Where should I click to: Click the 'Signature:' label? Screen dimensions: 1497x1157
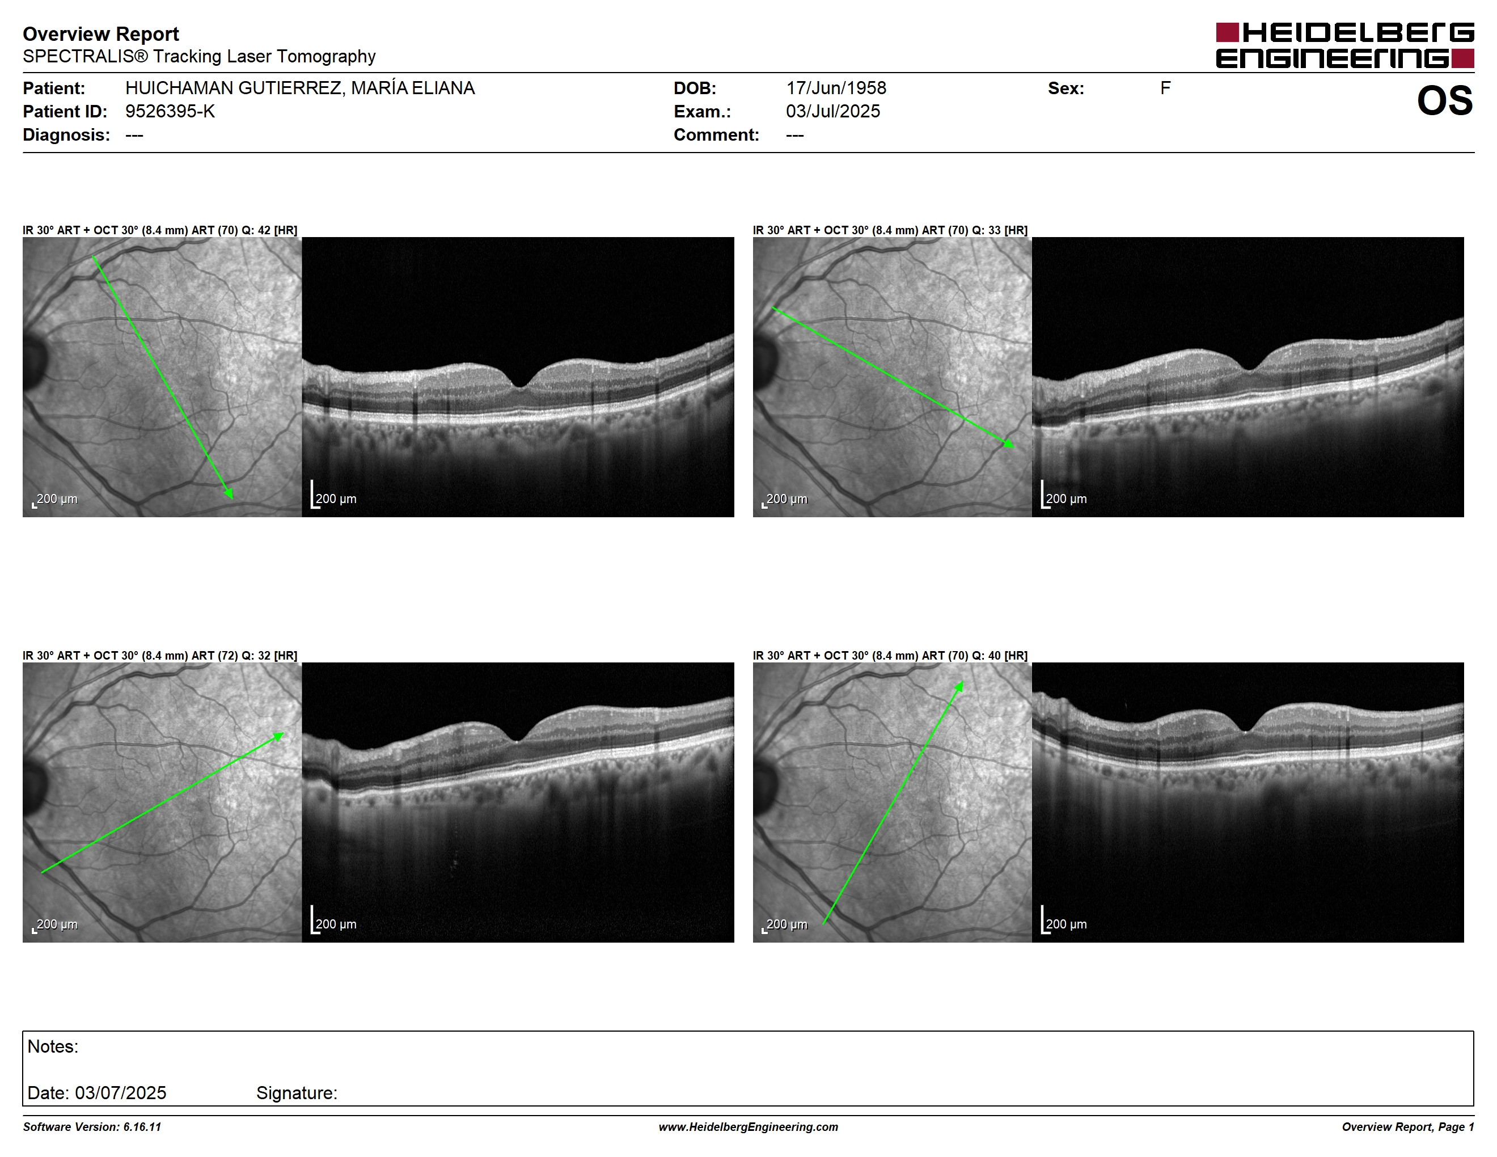[x=297, y=1092]
